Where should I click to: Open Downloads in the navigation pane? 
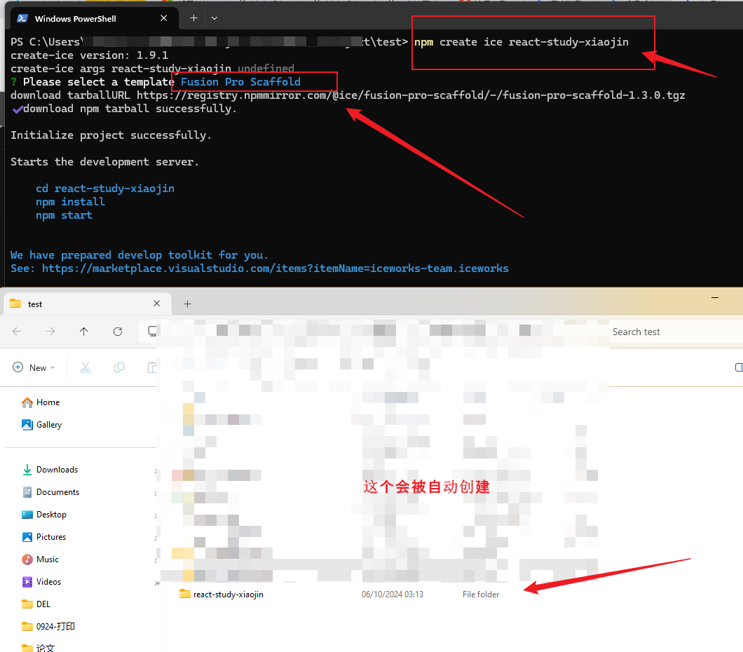pos(57,470)
